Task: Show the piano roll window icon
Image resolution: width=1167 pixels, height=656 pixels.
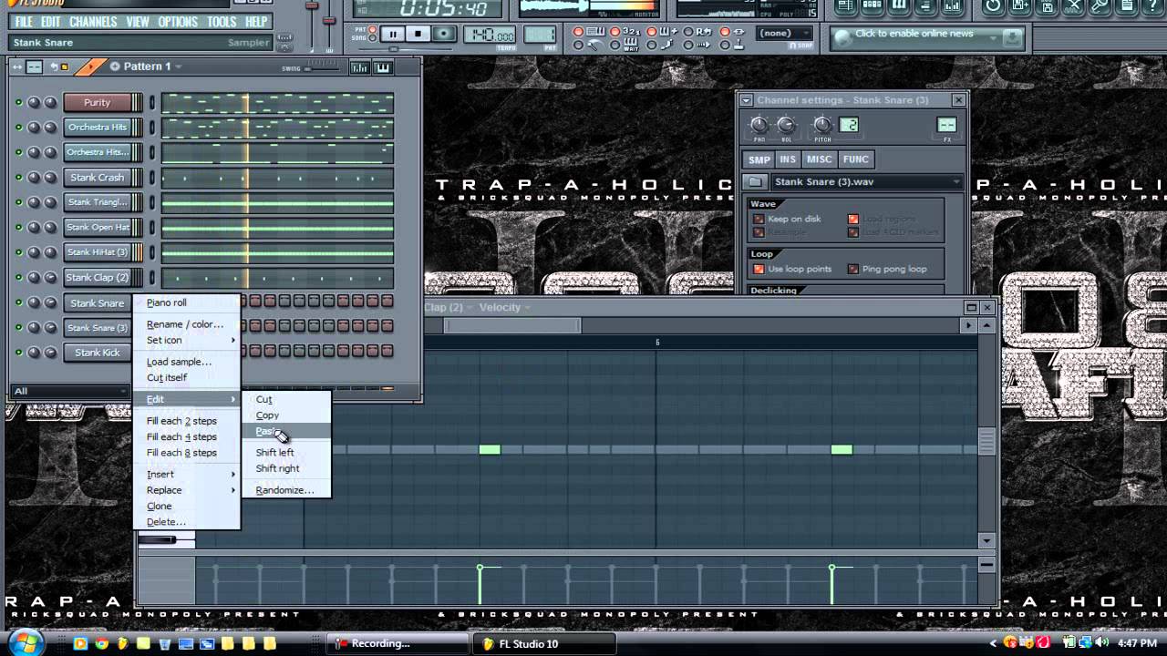Action: click(898, 6)
